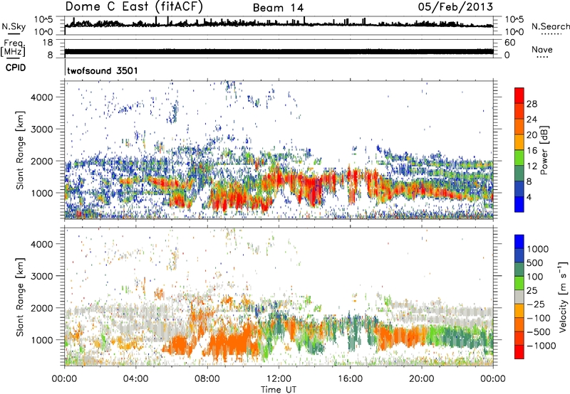Click the 'N.Search' legend label
Image resolution: width=570 pixels, height=394 pixels.
click(x=550, y=26)
